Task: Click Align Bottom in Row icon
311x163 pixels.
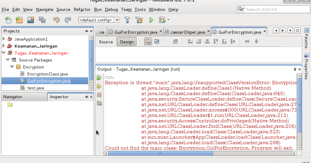Action: tap(224, 42)
